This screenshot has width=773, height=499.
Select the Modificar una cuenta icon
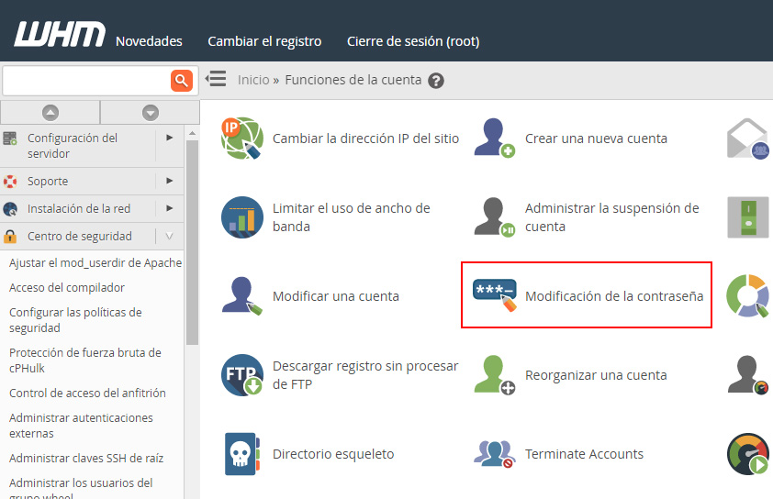tap(242, 296)
